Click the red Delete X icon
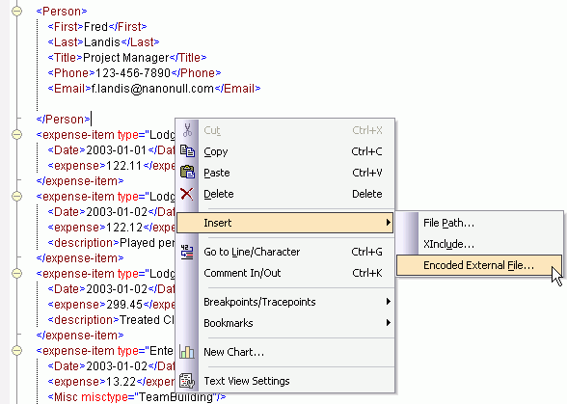The width and height of the screenshot is (567, 404). point(187,194)
